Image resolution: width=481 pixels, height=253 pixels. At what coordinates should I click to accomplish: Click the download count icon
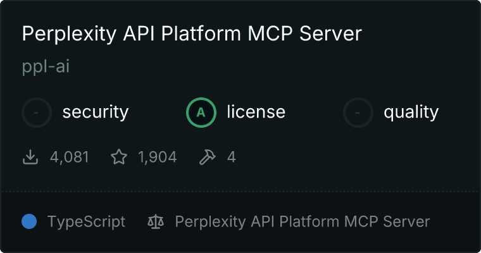pyautogui.click(x=30, y=157)
